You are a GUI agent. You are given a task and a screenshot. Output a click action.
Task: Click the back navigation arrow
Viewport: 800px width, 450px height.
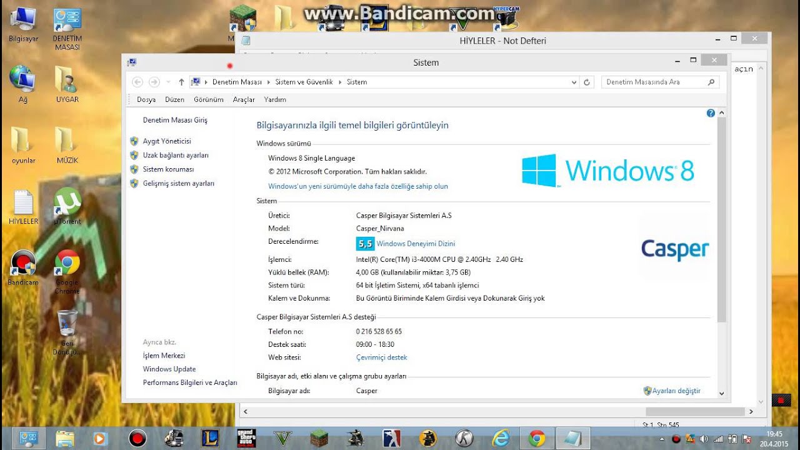click(x=137, y=82)
